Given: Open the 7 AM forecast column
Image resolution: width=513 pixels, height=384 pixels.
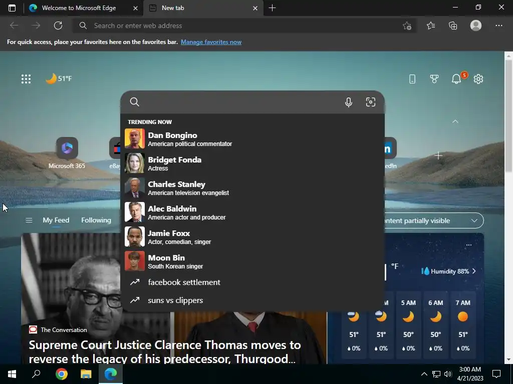Looking at the screenshot, I should click(463, 325).
